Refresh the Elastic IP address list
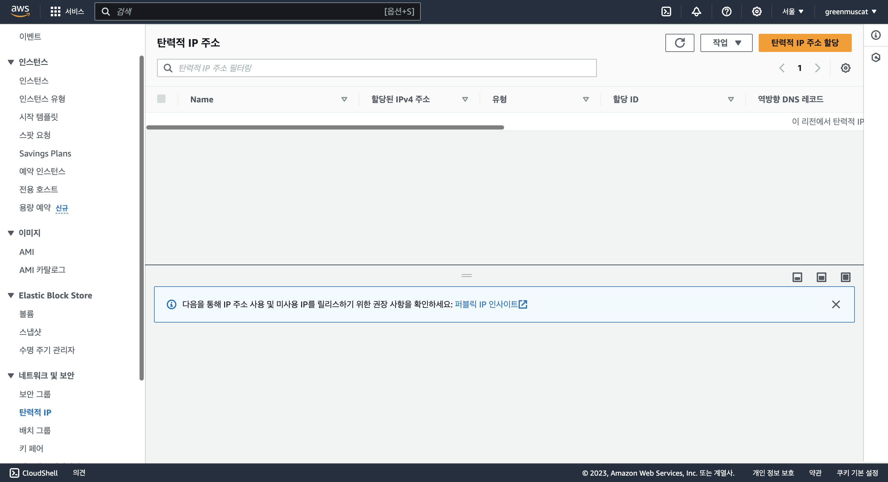 click(x=680, y=43)
